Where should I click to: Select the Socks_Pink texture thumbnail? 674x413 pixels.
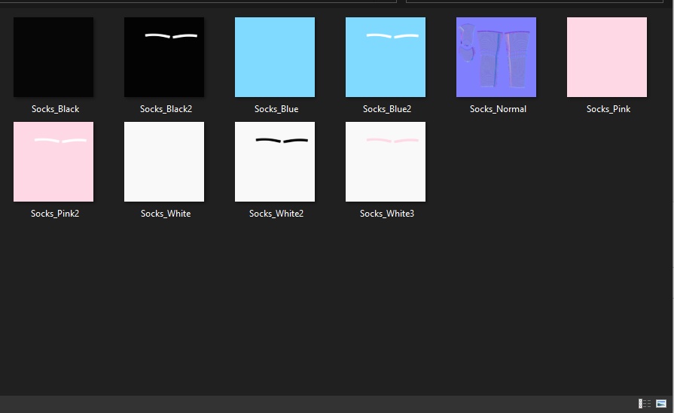click(x=607, y=57)
